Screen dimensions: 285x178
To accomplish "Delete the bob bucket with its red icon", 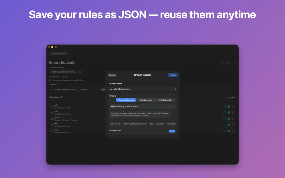I will point(233,125).
